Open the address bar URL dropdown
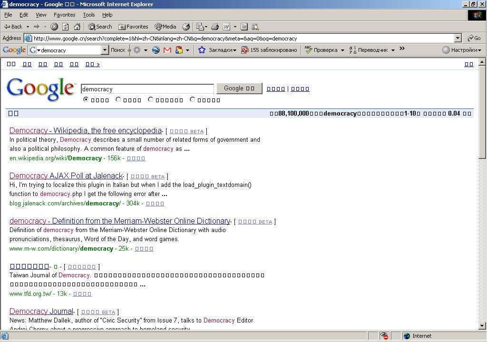Viewport: 487px width, 342px height. click(458, 38)
